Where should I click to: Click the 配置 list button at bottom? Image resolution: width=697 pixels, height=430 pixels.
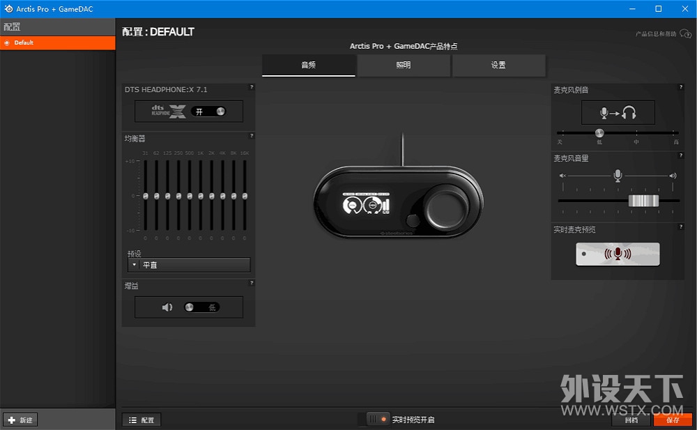141,420
